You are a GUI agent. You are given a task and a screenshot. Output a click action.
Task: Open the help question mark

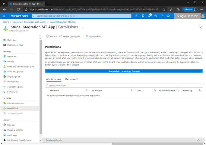(x=162, y=16)
